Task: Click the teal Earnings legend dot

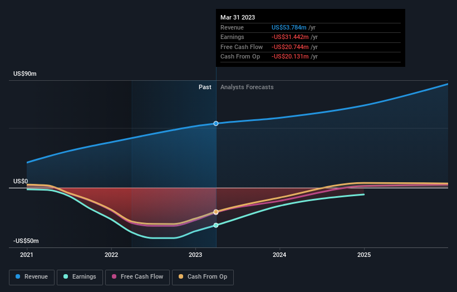Action: tap(66, 276)
